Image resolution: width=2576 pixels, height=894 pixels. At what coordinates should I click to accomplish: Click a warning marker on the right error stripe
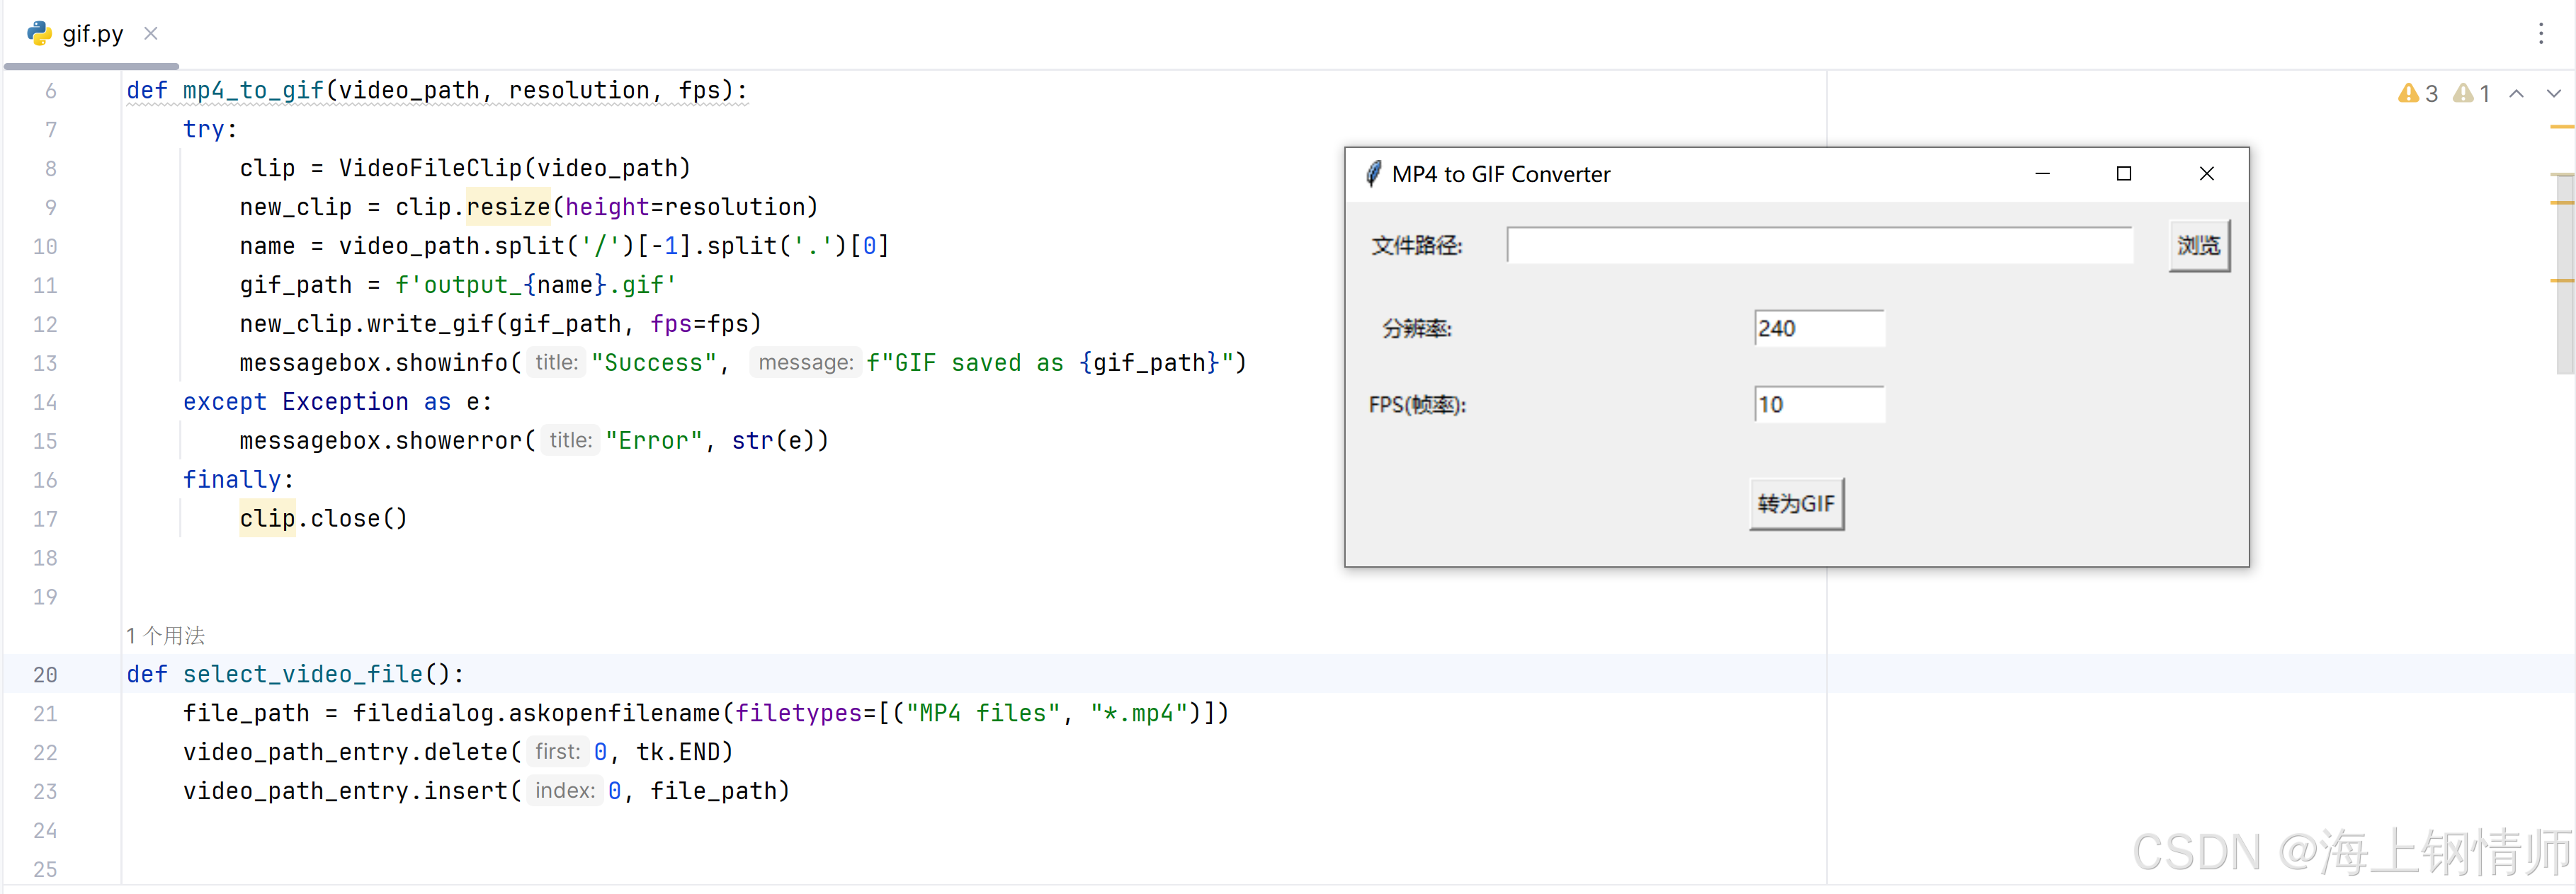(2563, 128)
